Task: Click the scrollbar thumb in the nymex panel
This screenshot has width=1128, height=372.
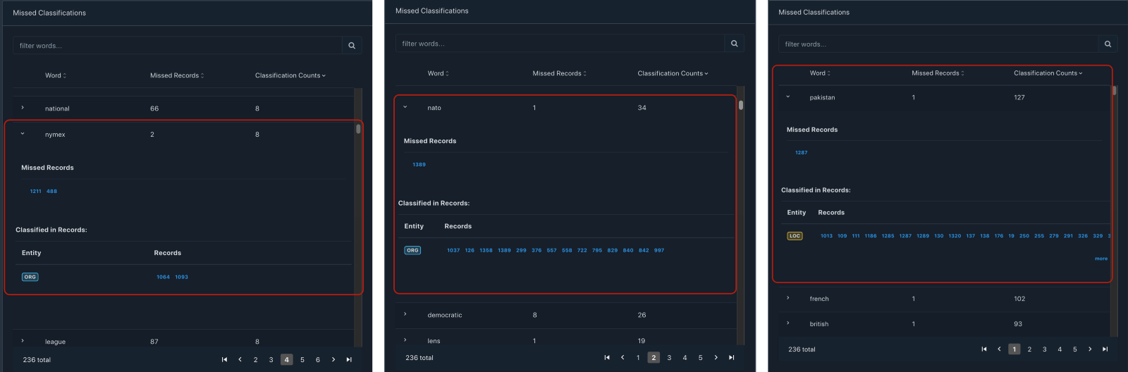Action: [x=358, y=129]
